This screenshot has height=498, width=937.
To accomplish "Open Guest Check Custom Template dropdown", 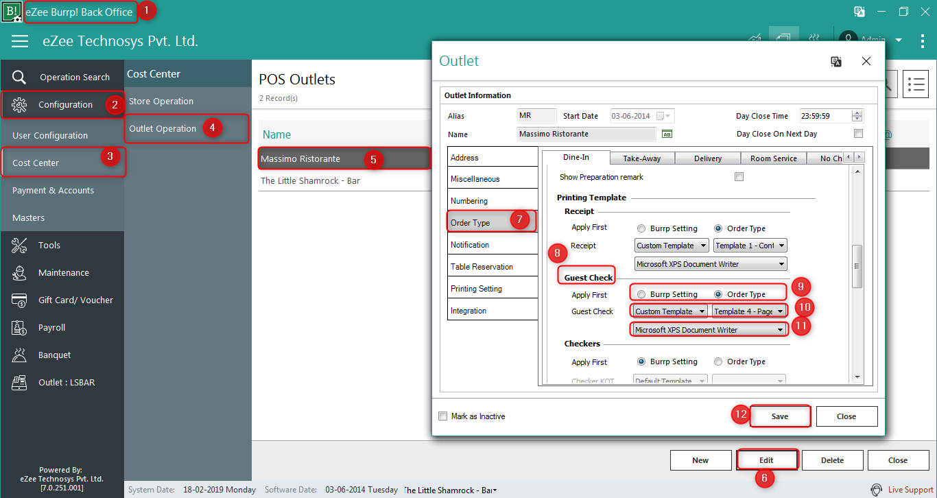I will click(x=670, y=311).
